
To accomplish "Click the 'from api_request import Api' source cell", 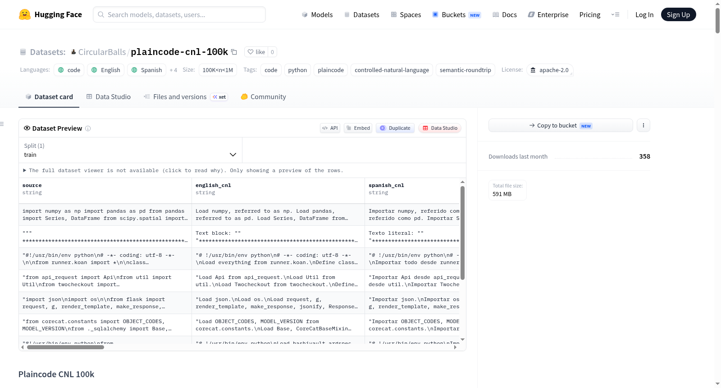I will [x=105, y=281].
